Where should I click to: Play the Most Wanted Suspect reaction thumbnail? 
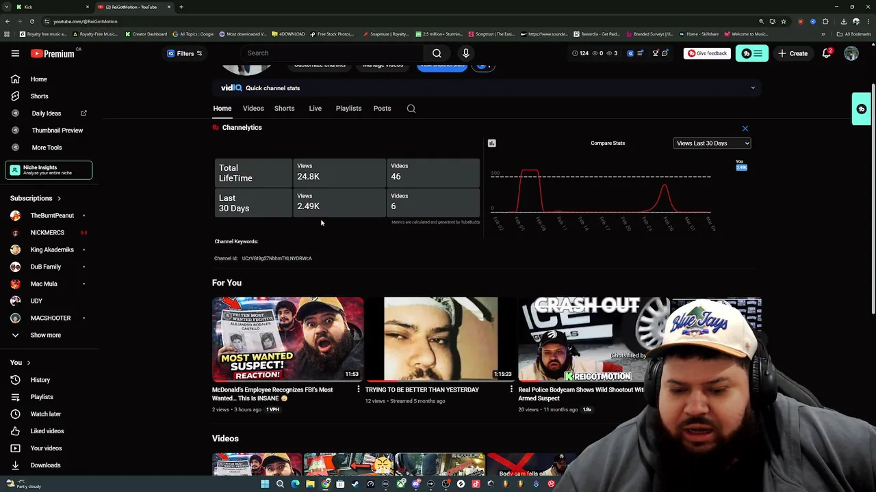(287, 339)
